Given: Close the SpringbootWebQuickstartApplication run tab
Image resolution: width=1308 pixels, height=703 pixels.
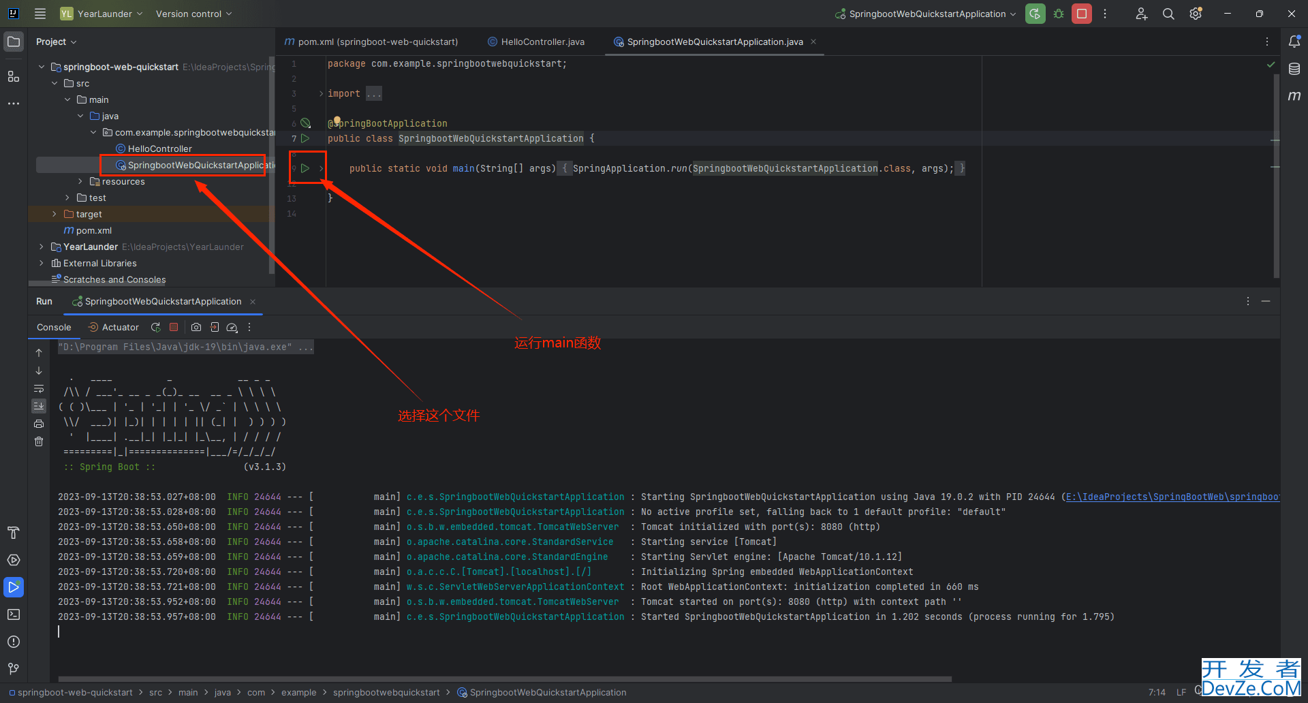Looking at the screenshot, I should coord(253,301).
